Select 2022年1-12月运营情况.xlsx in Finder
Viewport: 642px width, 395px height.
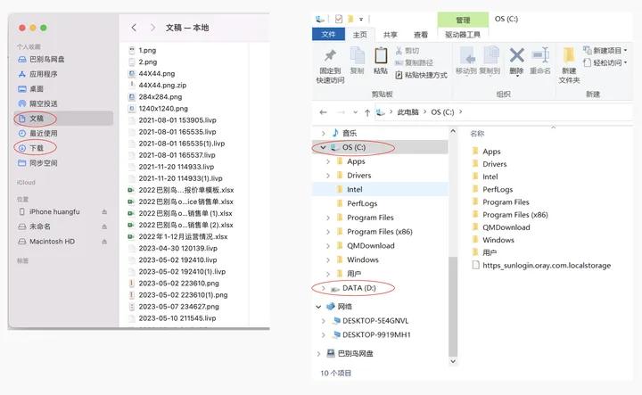coord(177,236)
